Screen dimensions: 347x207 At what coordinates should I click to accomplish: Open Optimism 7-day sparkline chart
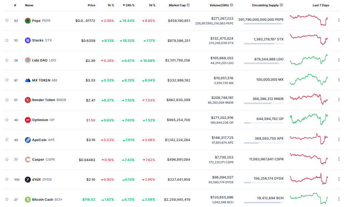click(309, 119)
